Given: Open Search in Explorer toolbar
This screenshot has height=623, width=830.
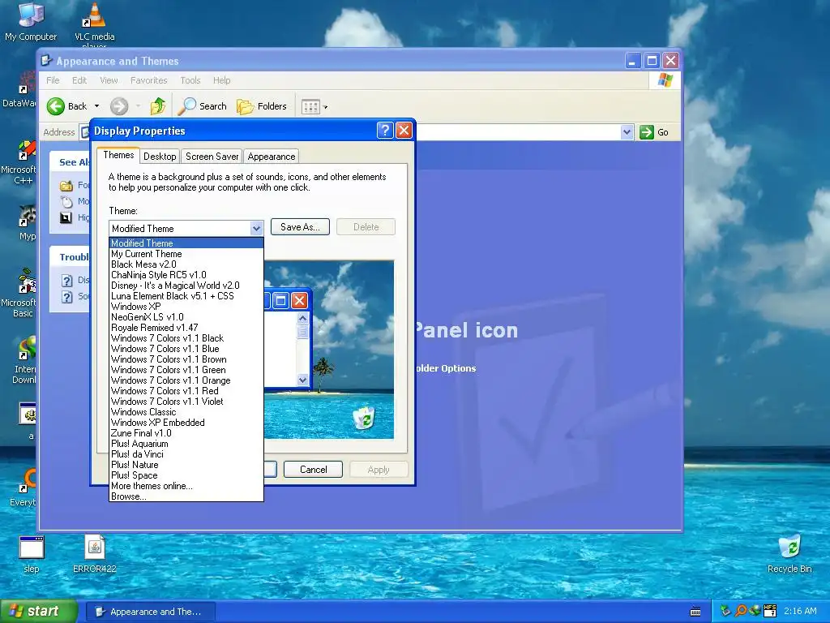Looking at the screenshot, I should coord(202,106).
